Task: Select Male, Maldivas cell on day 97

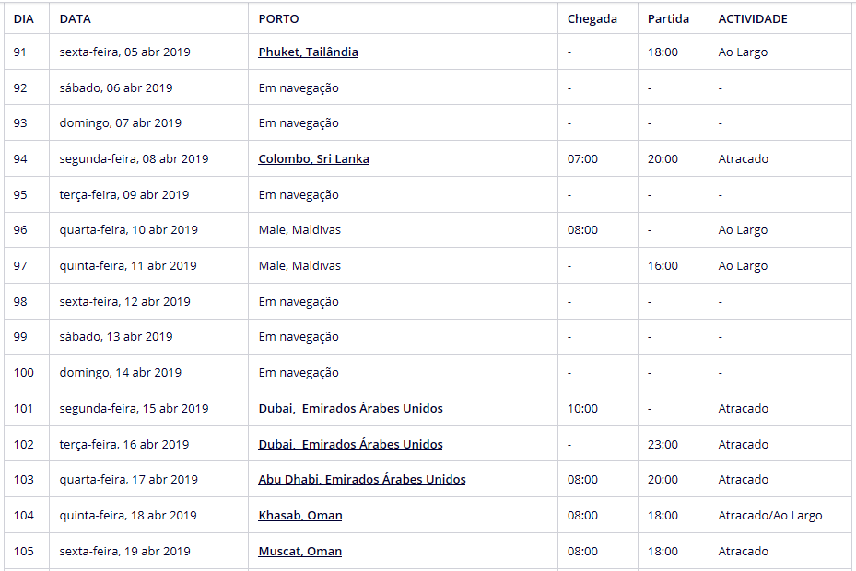Action: coord(299,266)
